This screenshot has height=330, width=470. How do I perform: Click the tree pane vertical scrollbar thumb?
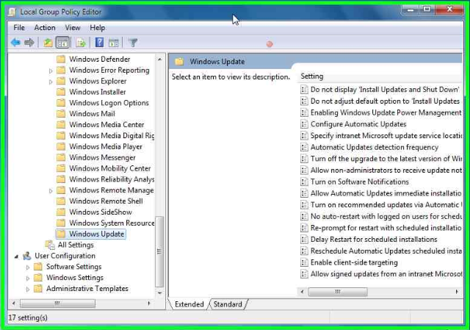(160, 251)
